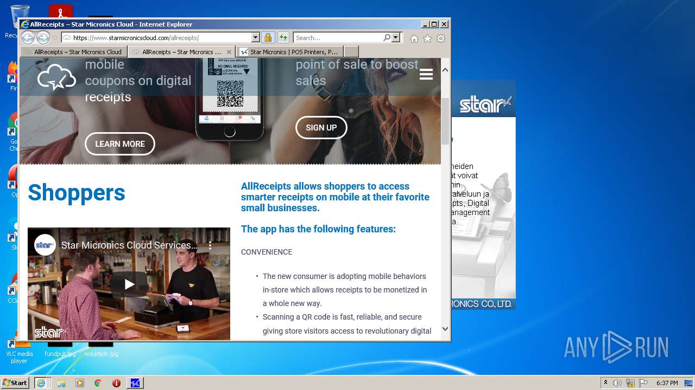The image size is (695, 390).
Task: Launch Chrome from the taskbar
Action: pyautogui.click(x=98, y=383)
